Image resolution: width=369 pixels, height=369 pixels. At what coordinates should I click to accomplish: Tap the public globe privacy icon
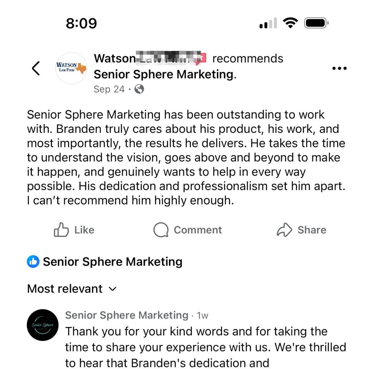click(139, 89)
